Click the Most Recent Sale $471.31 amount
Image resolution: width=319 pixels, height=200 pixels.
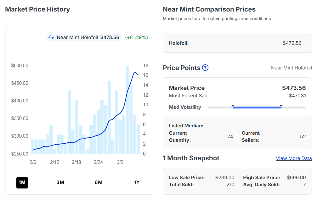[x=297, y=96]
